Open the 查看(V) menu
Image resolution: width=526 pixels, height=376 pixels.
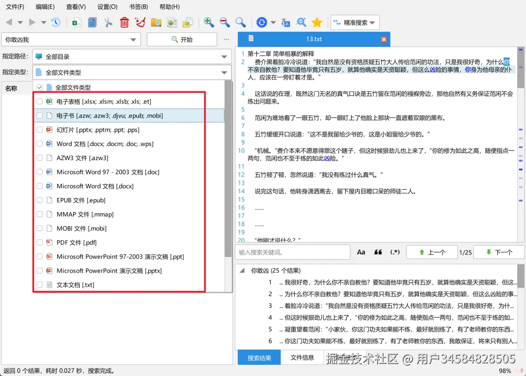pos(76,7)
